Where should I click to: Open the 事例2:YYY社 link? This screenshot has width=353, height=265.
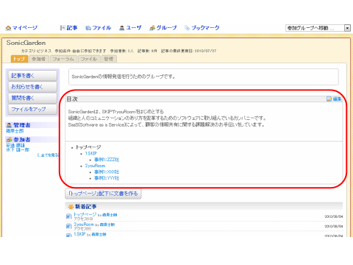point(107,178)
